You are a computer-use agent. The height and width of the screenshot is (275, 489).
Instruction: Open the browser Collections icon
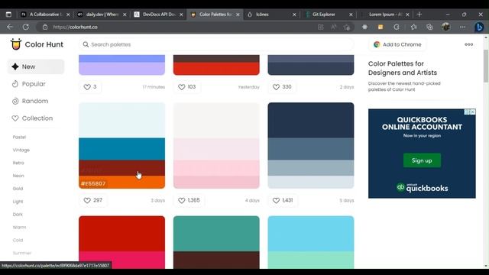(429, 27)
